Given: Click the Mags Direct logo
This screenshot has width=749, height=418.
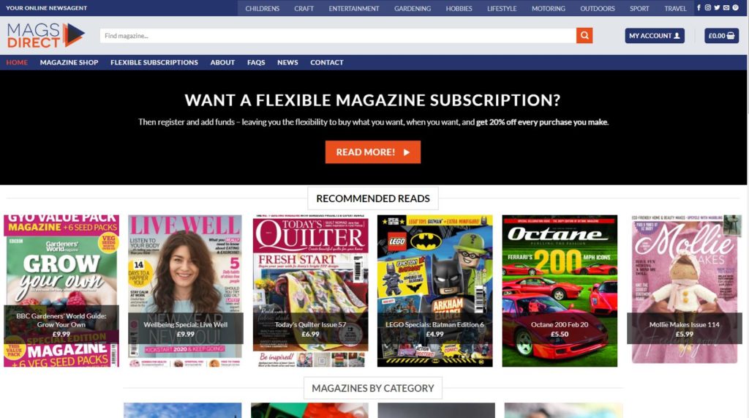Looking at the screenshot, I should tap(46, 35).
